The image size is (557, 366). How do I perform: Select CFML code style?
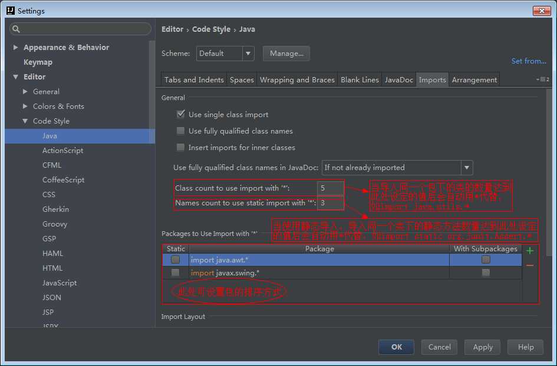click(x=52, y=165)
